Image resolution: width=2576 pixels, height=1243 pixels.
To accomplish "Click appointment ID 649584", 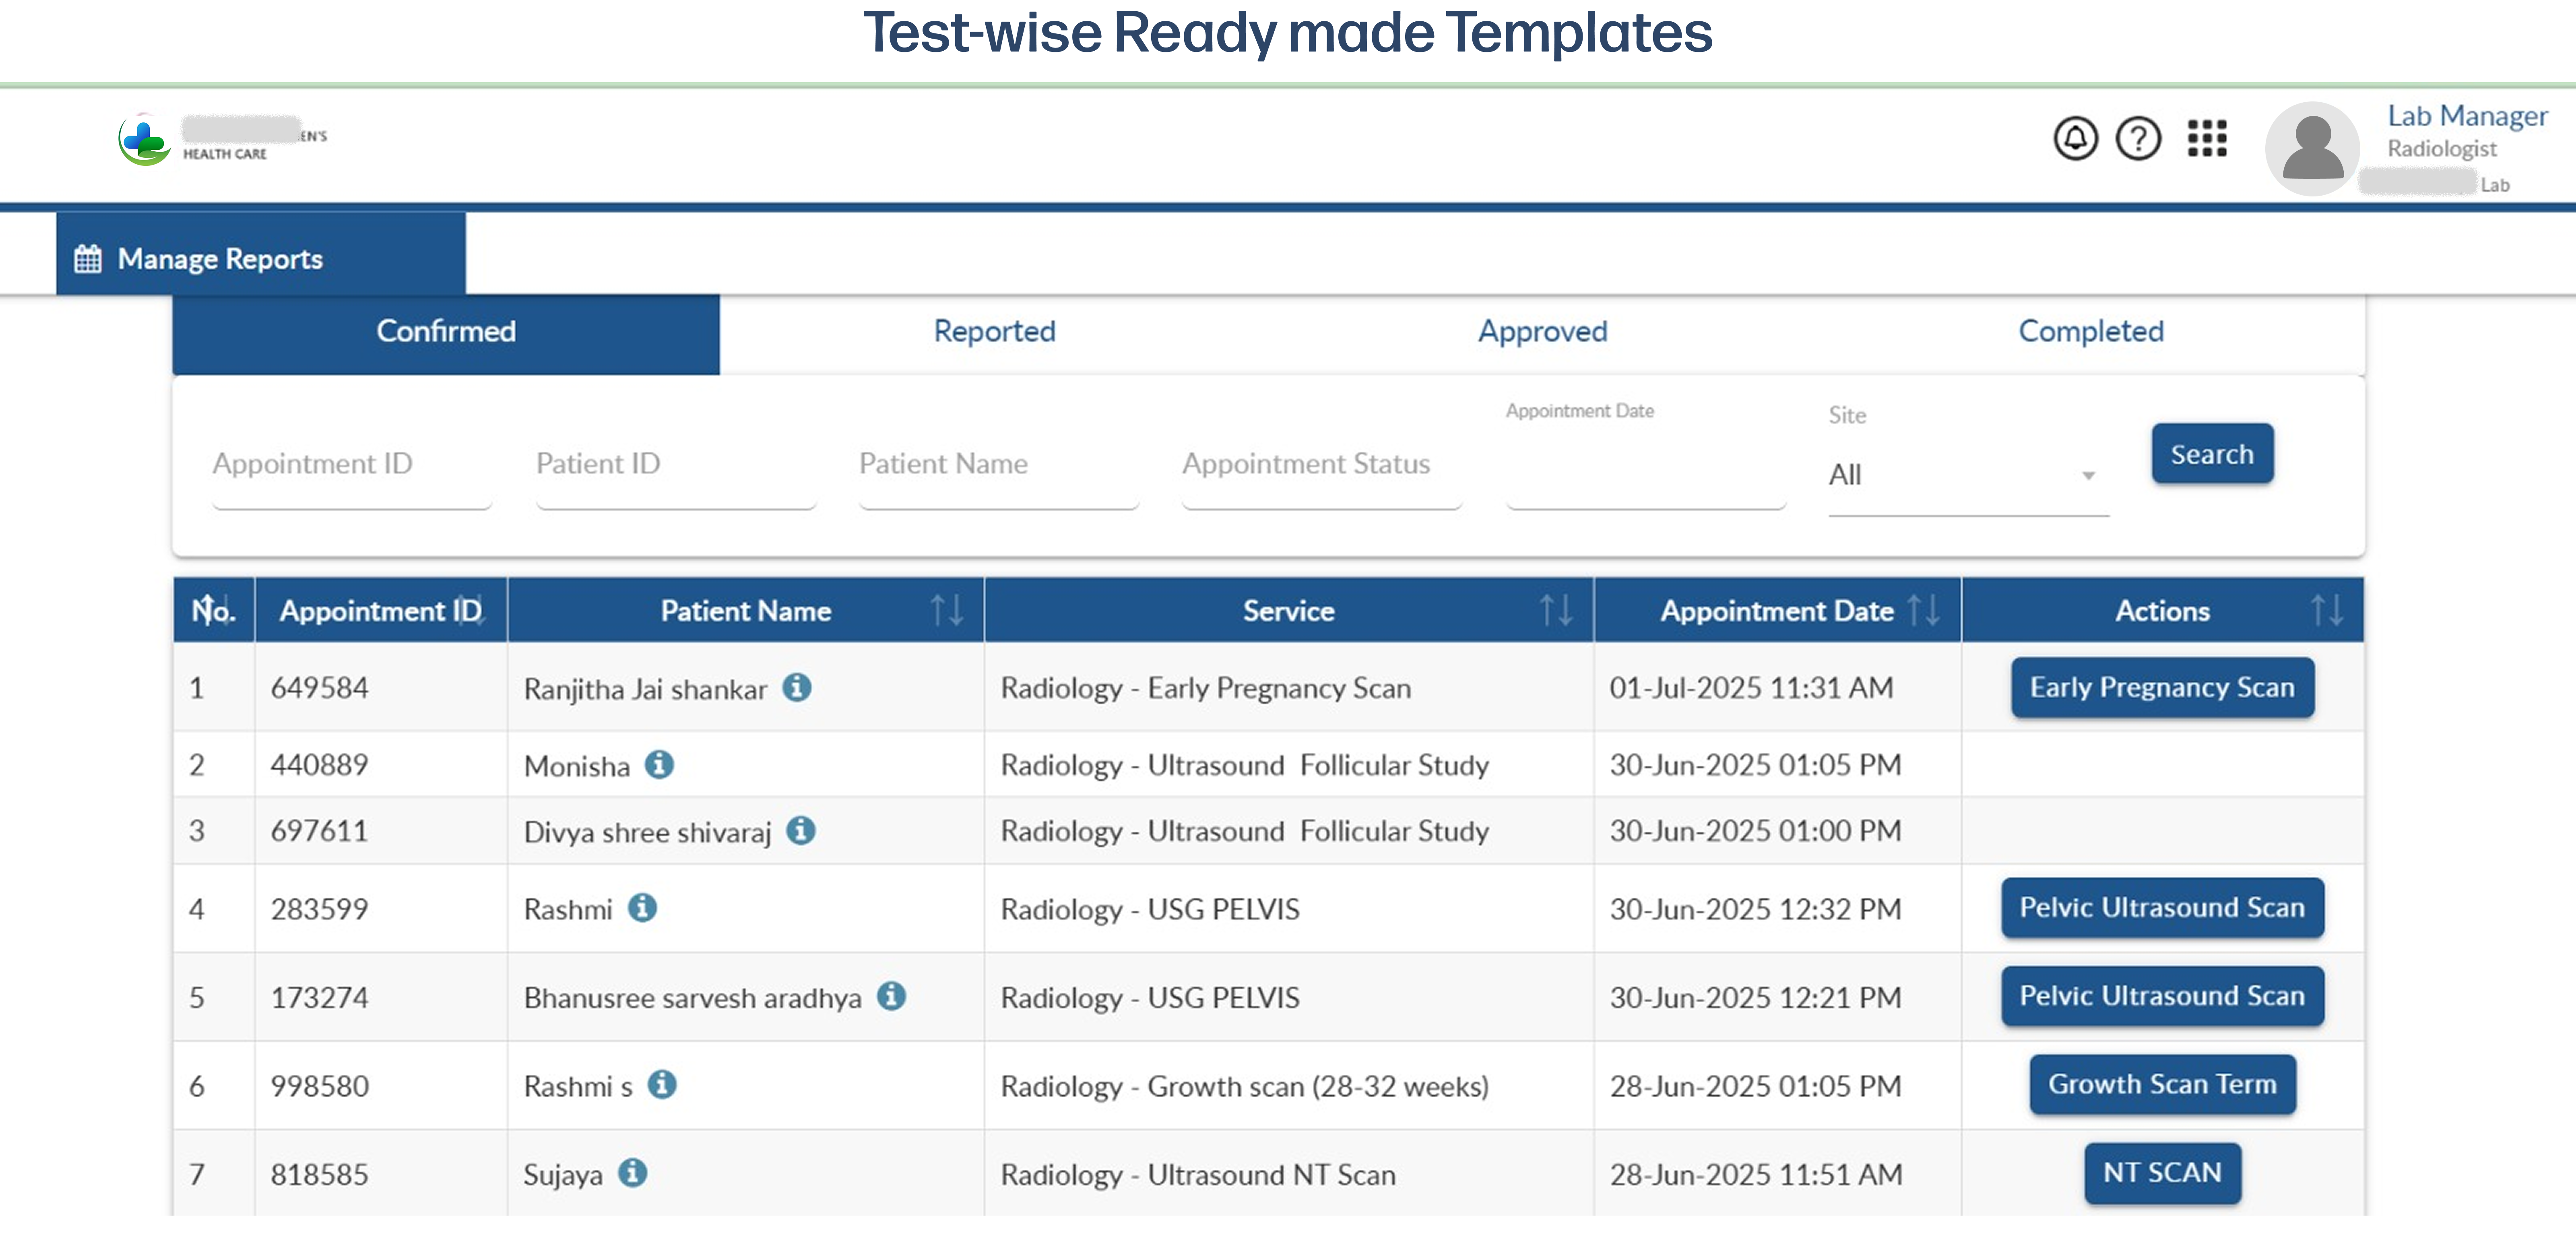I will coord(319,688).
